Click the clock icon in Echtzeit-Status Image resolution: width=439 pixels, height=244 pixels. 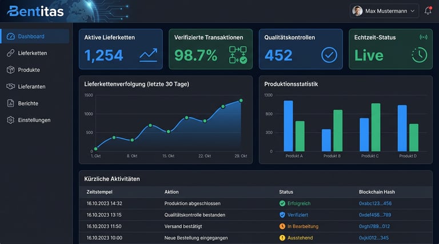419,55
